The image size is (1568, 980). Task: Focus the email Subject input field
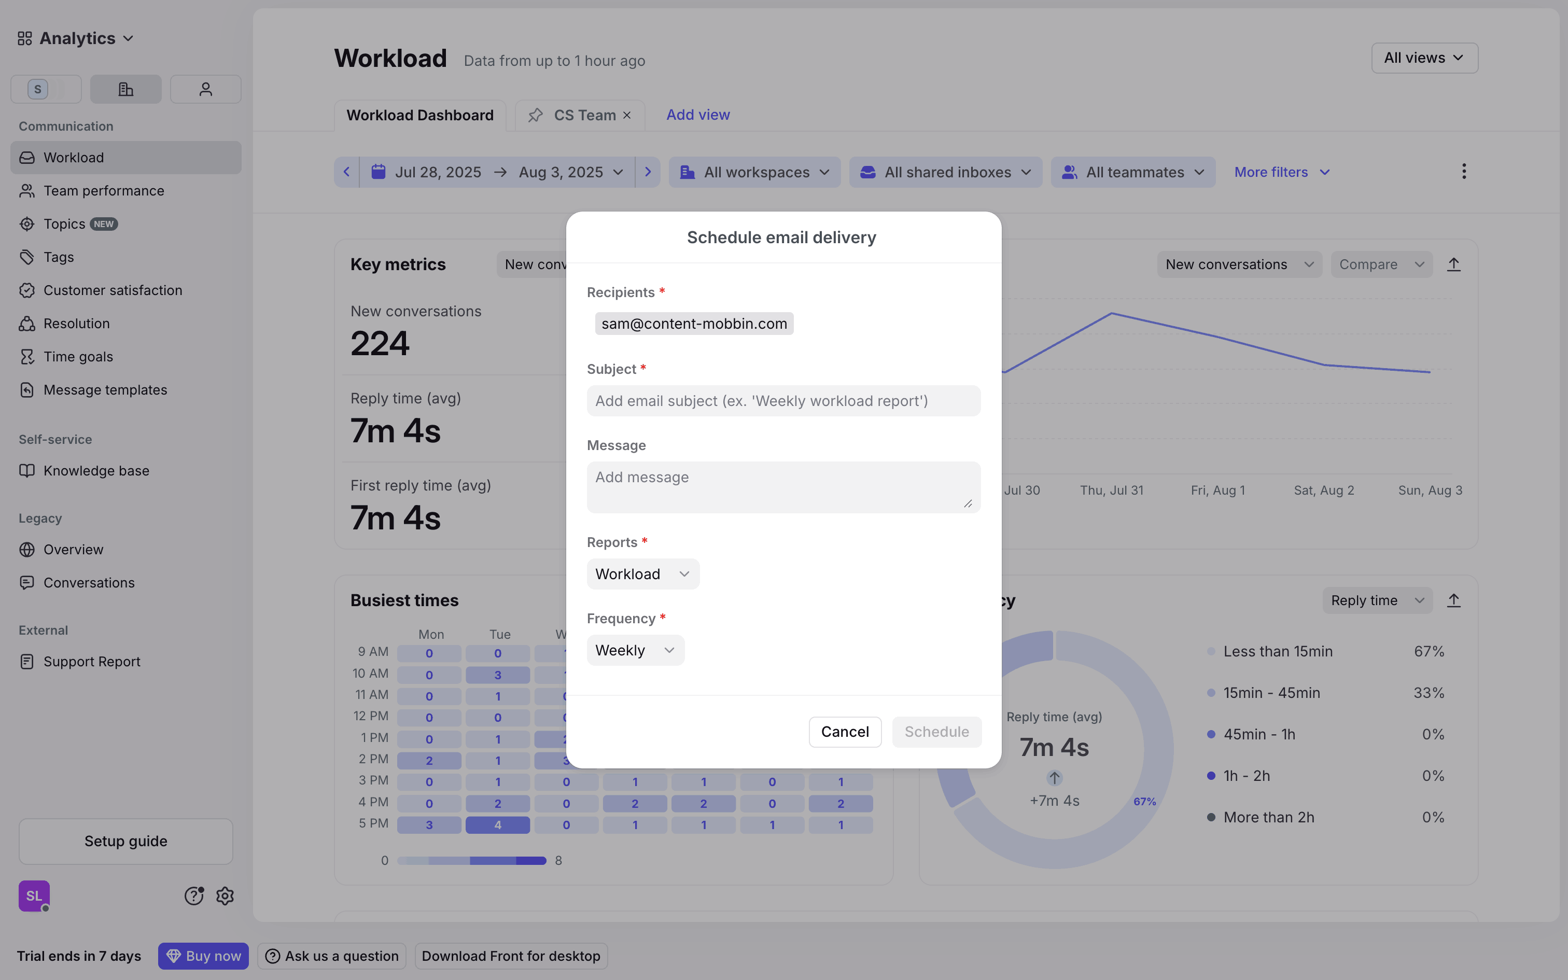(x=783, y=400)
